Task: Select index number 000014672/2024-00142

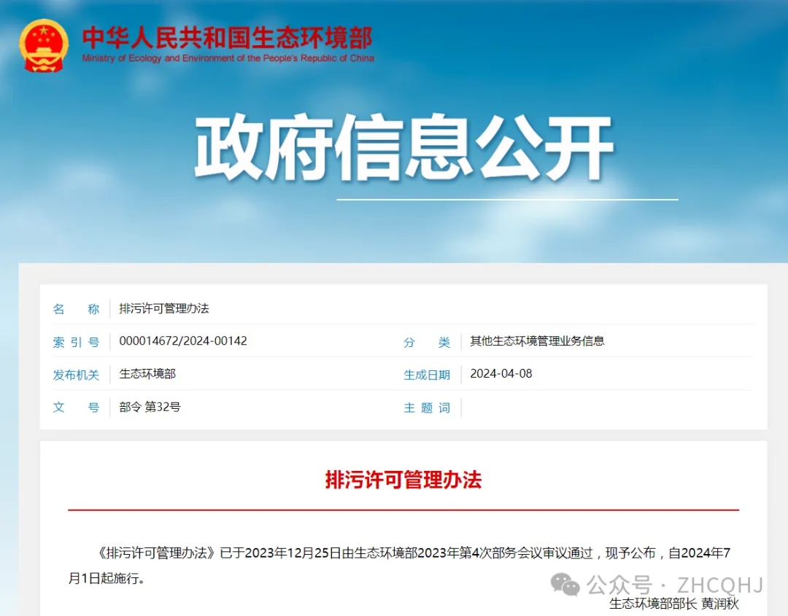Action: 183,341
